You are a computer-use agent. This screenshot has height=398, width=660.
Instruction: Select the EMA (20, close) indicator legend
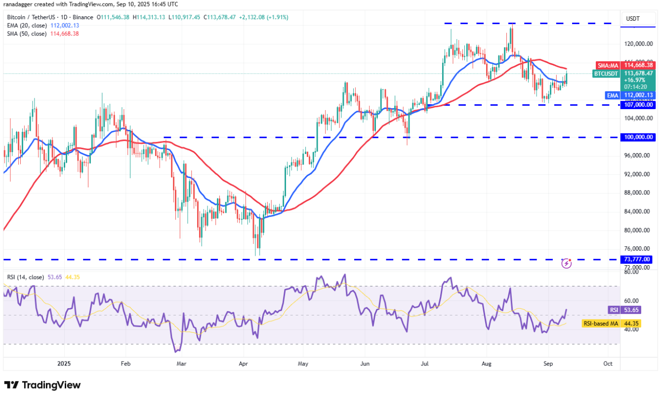(27, 25)
